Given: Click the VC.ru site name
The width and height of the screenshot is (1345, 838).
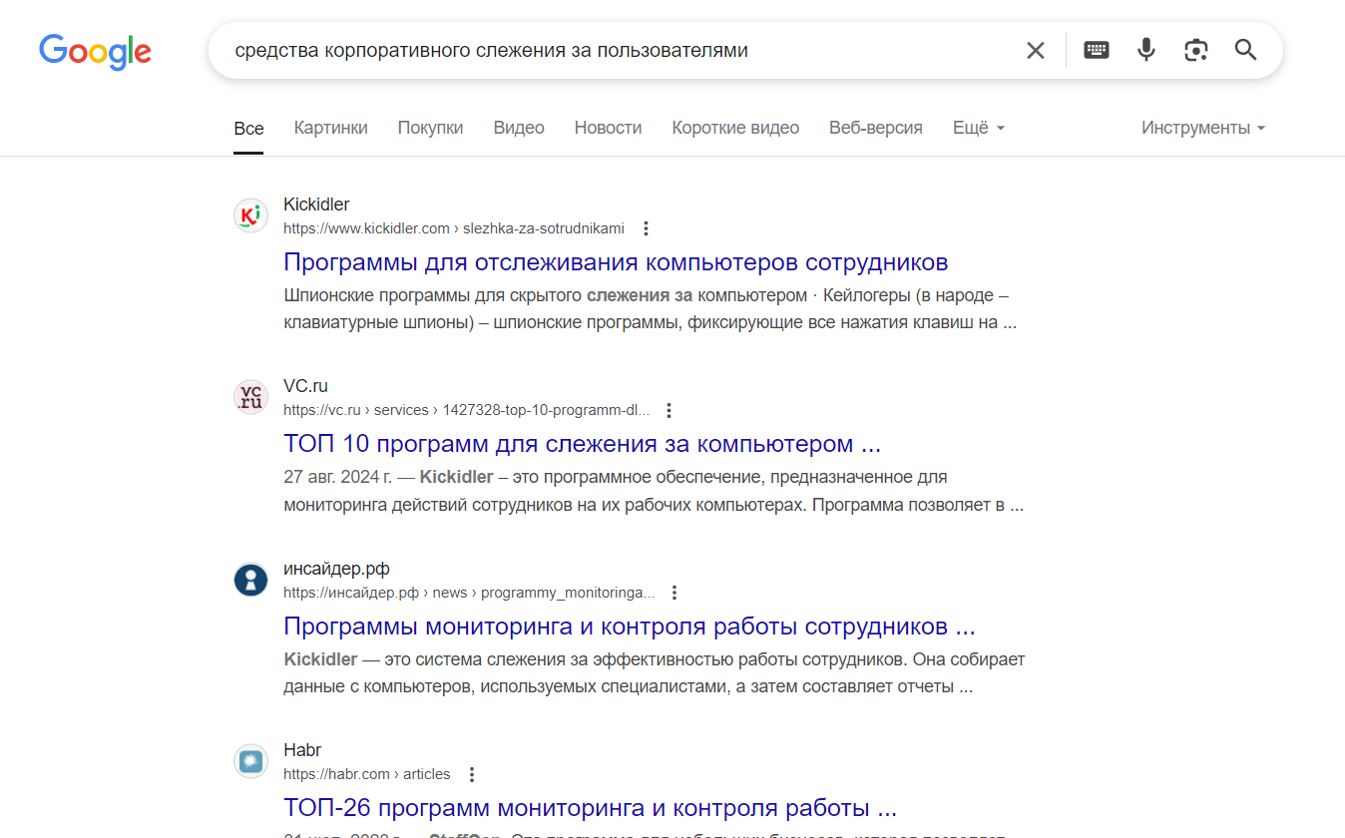Looking at the screenshot, I should click(x=305, y=386).
